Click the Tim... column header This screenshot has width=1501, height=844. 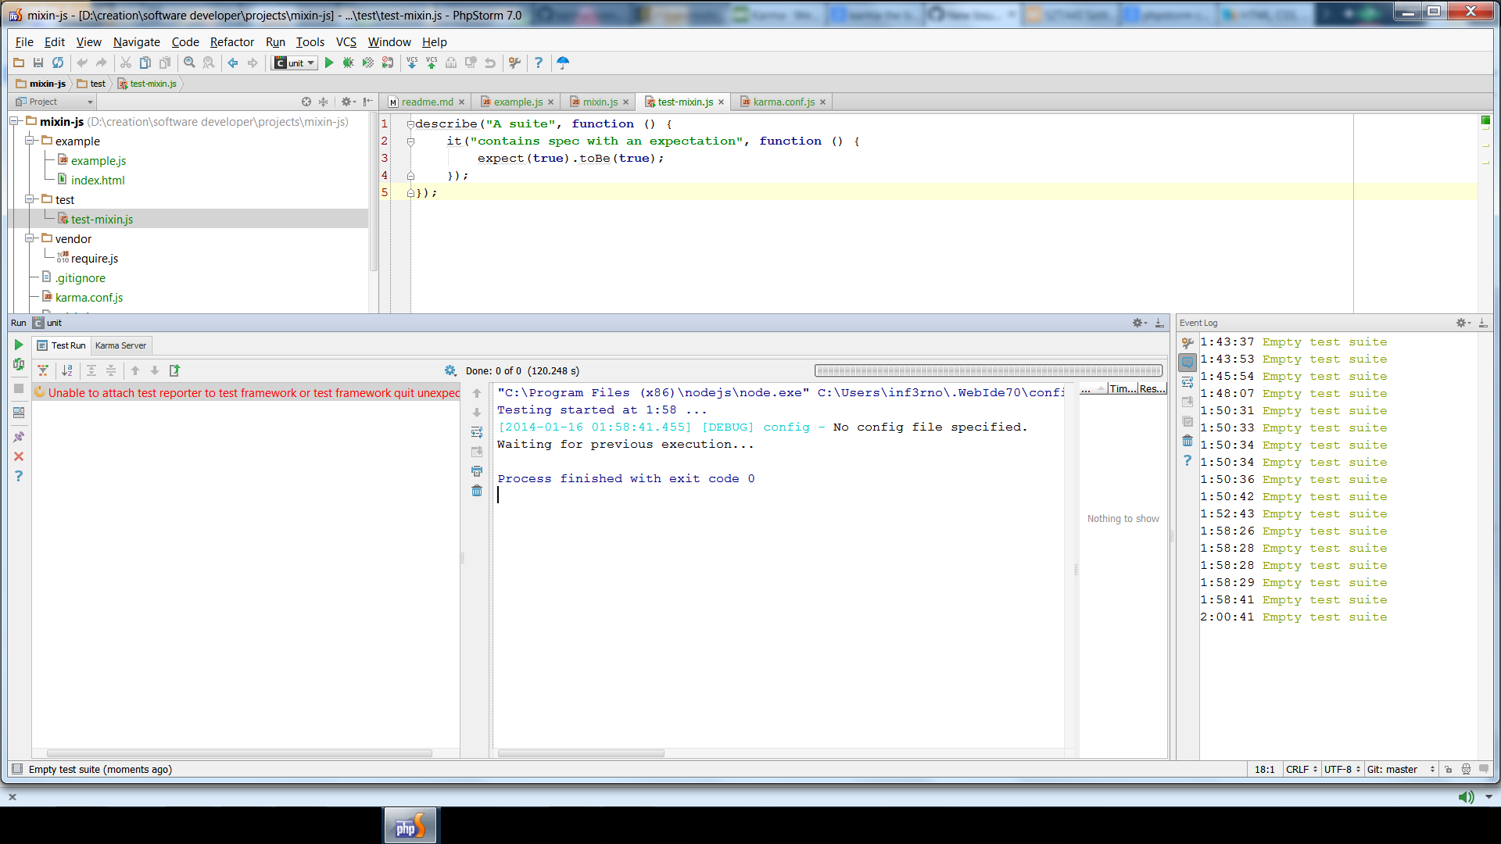pos(1123,388)
